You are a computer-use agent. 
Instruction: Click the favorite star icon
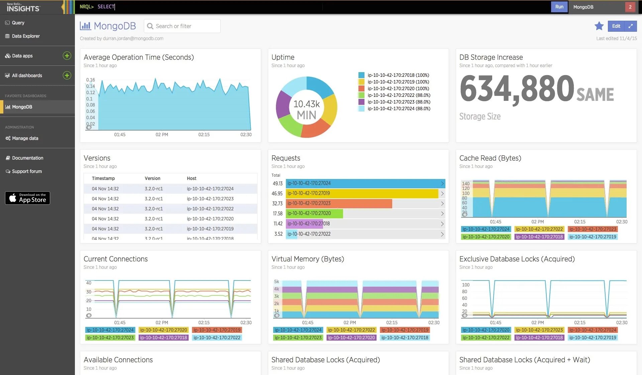tap(599, 26)
